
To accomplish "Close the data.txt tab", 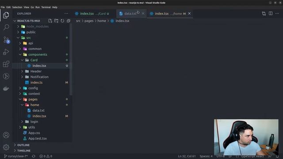I will [143, 14].
